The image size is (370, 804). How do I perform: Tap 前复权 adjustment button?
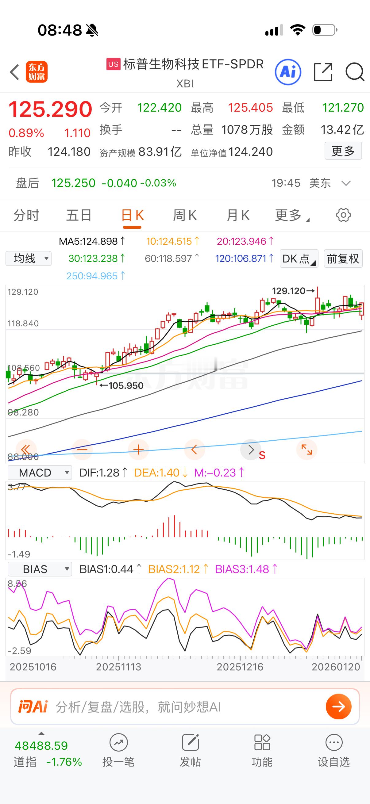click(x=343, y=258)
